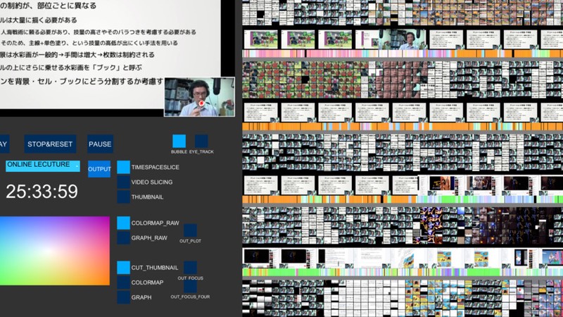The height and width of the screenshot is (317, 563).
Task: Turn on the GRAPH checkbox
Action: point(124,297)
